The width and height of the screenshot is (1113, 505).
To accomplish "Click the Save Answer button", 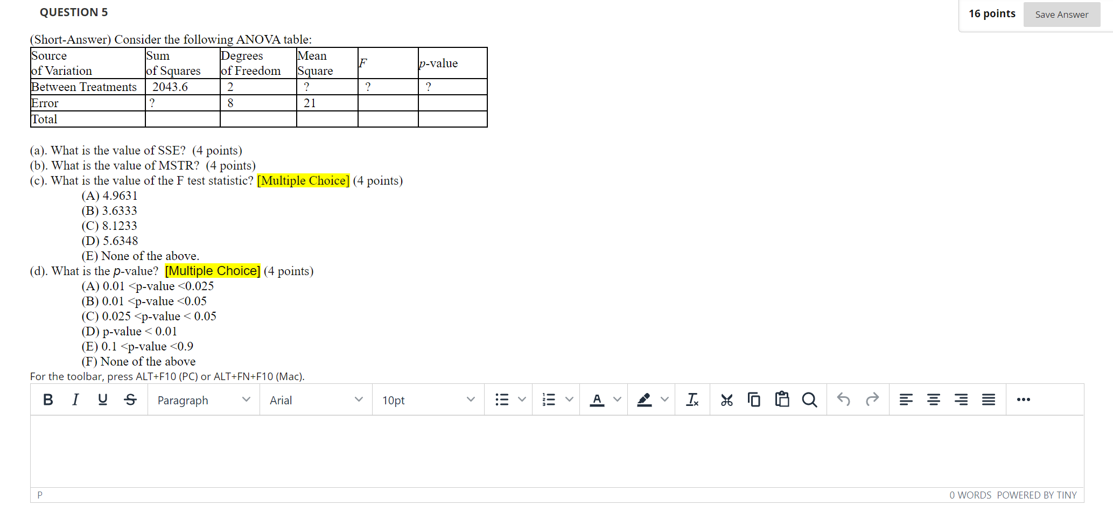I will (x=1062, y=15).
